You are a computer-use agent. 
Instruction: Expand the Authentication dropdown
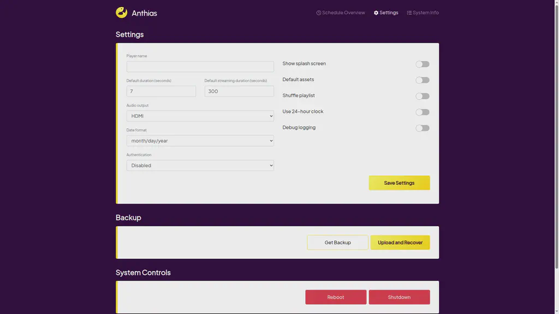point(200,165)
